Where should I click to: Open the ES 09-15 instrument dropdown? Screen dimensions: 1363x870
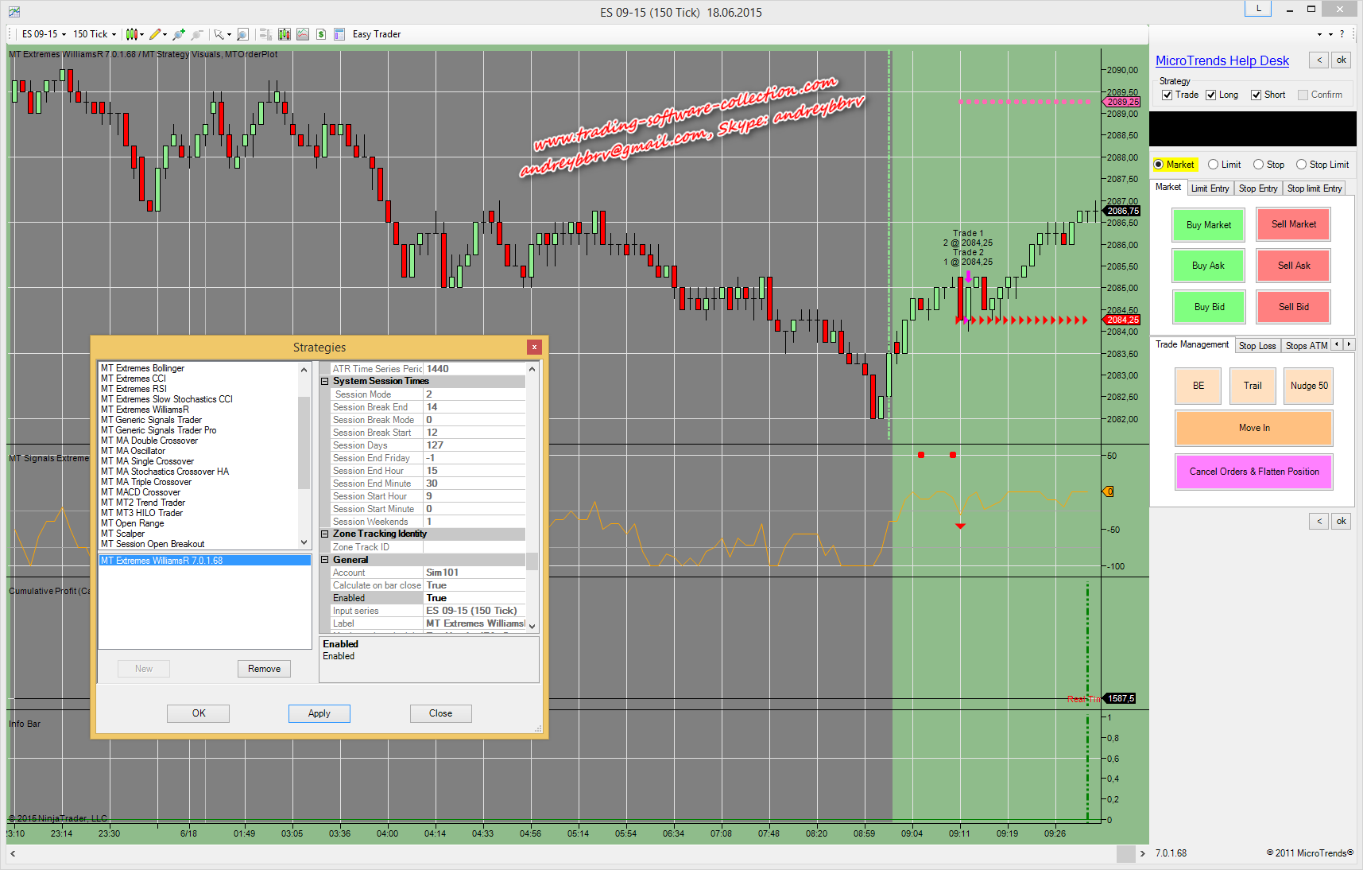[x=44, y=34]
